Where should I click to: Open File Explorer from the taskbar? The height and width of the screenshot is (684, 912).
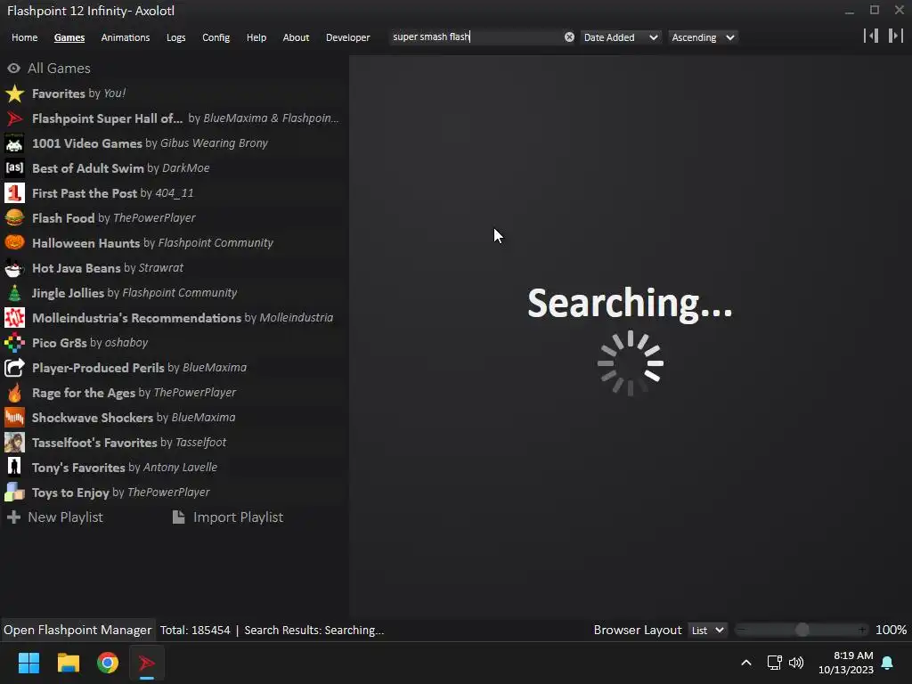tap(68, 663)
